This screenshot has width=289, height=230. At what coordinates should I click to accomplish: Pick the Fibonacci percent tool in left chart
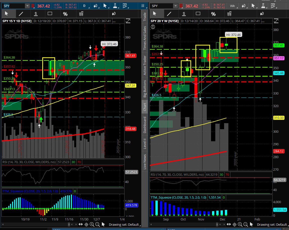coord(65,14)
